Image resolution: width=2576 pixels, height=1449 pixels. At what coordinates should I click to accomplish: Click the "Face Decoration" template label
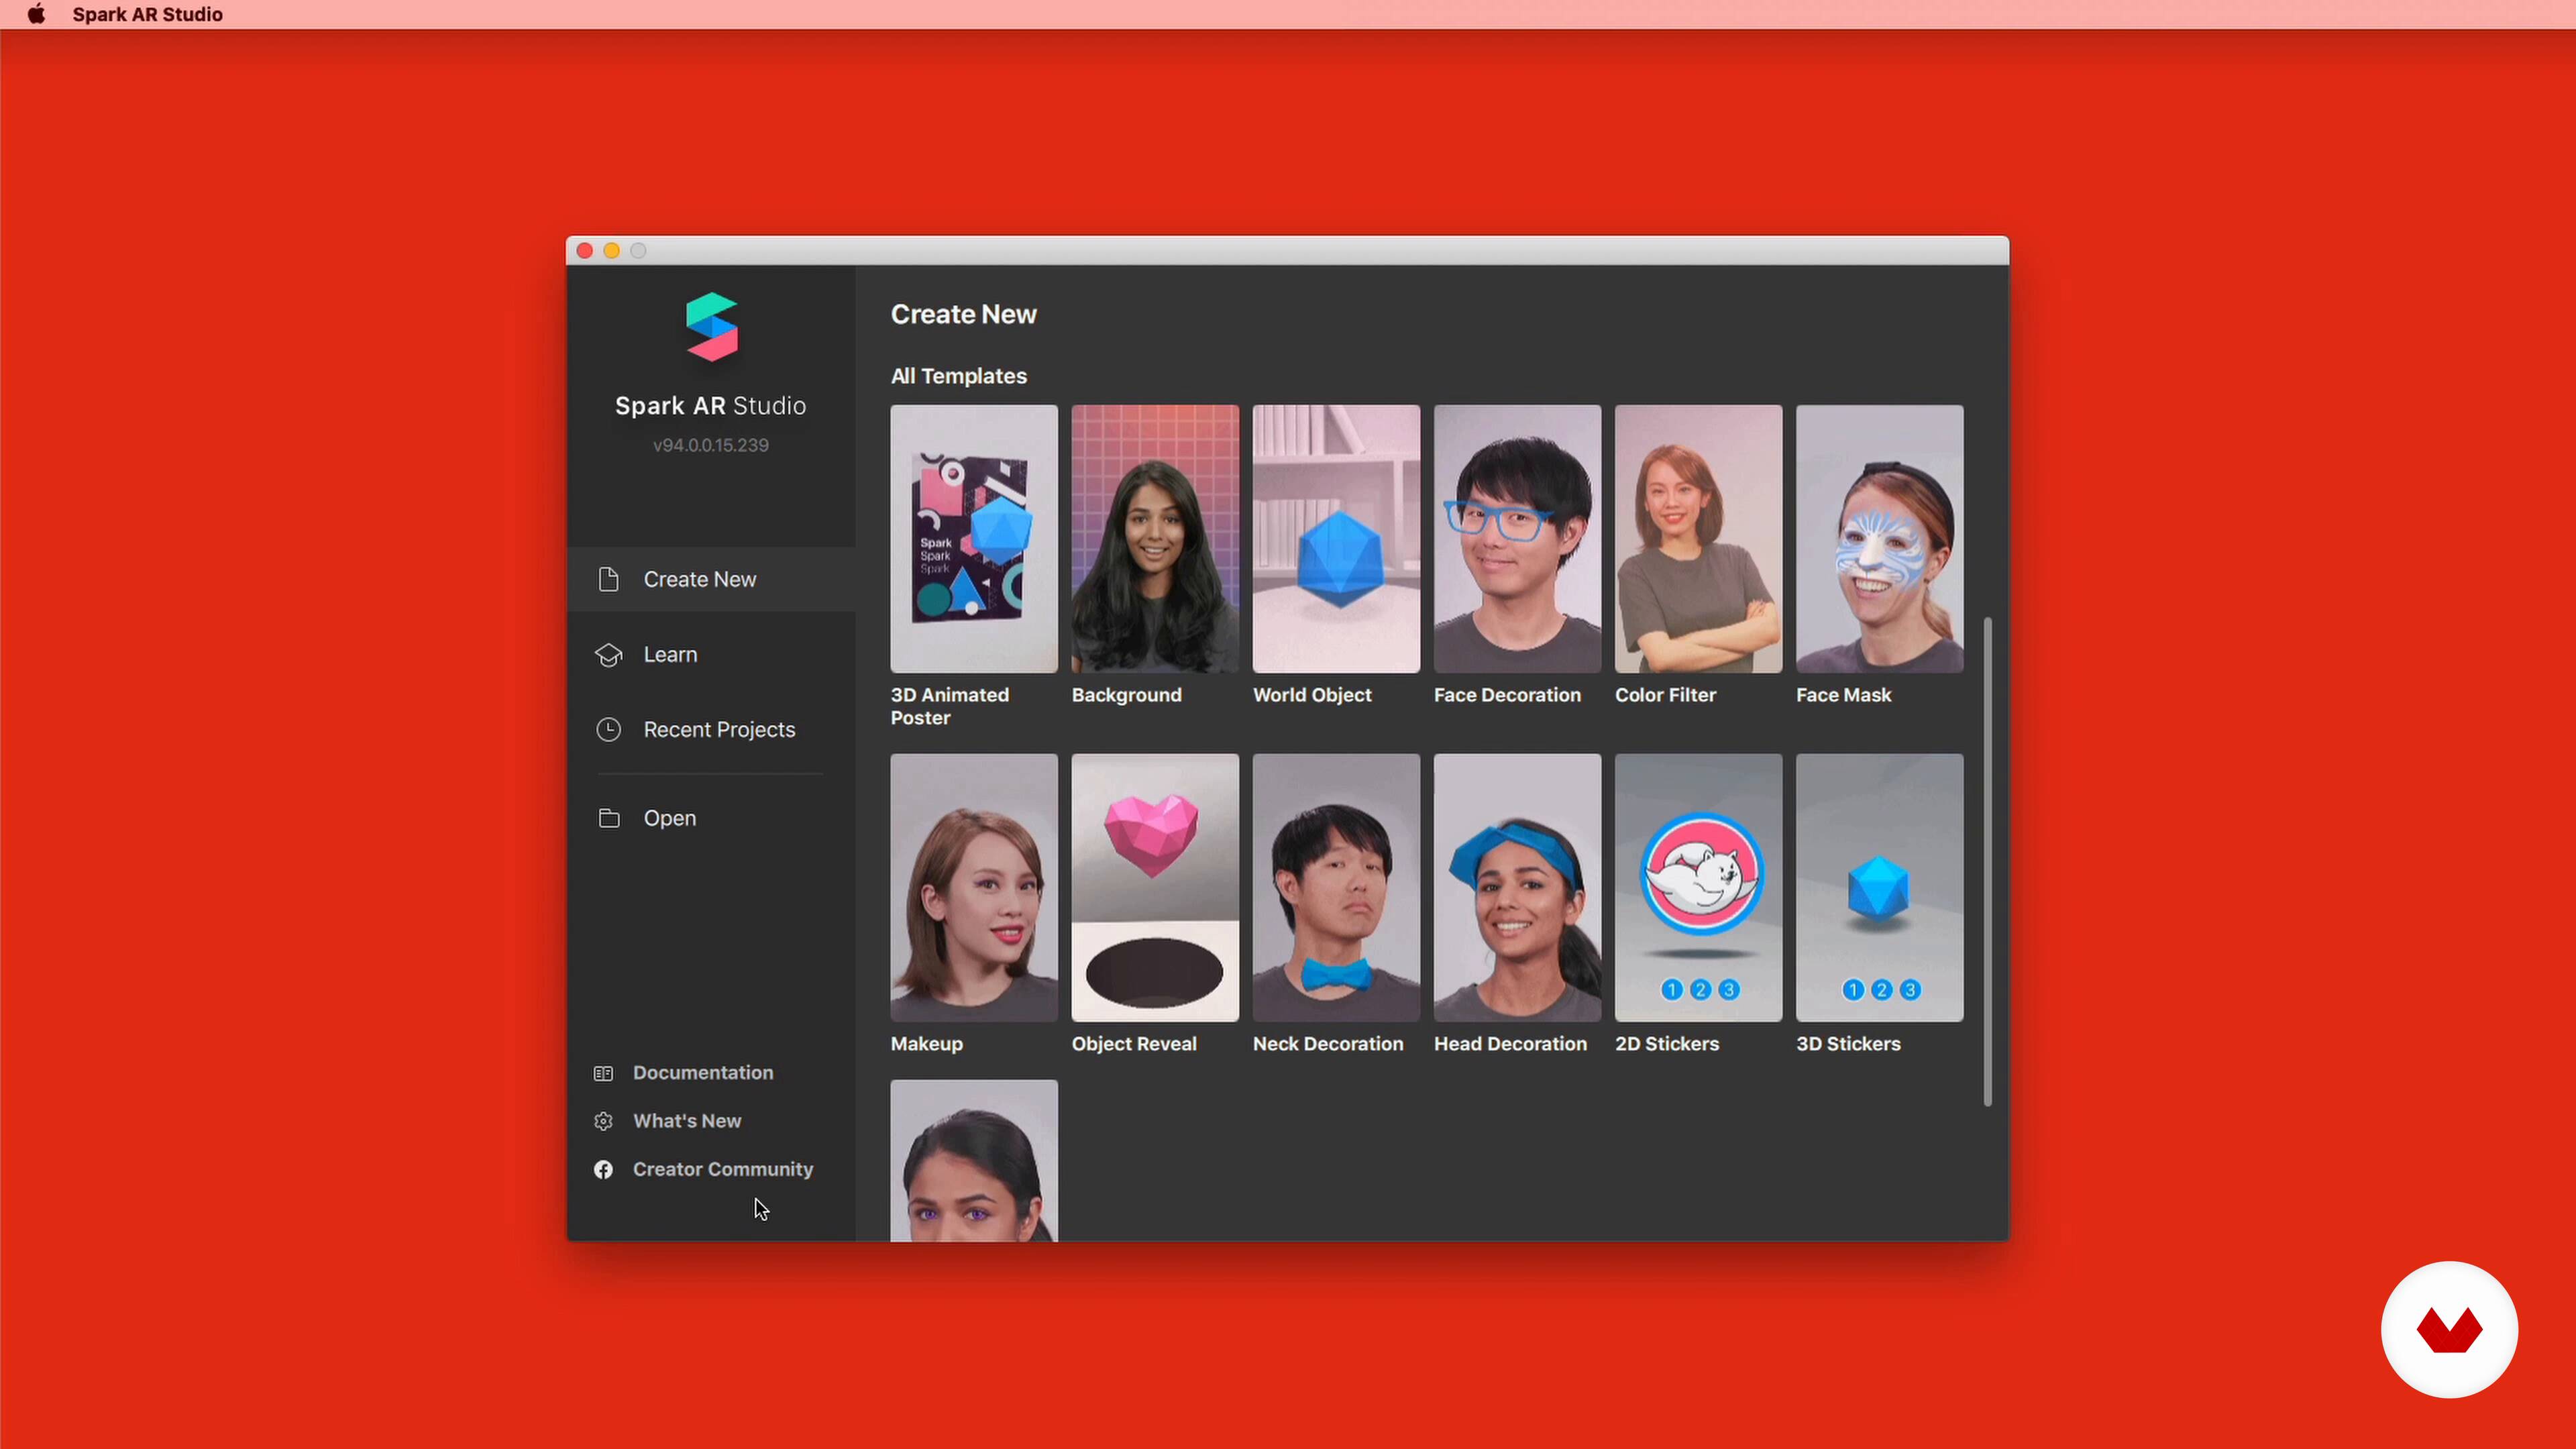(x=1507, y=695)
